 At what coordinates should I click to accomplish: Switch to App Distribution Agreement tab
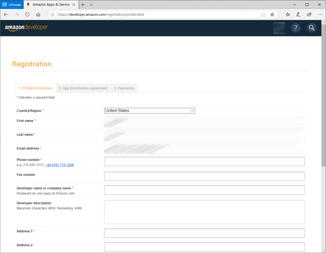(x=83, y=88)
